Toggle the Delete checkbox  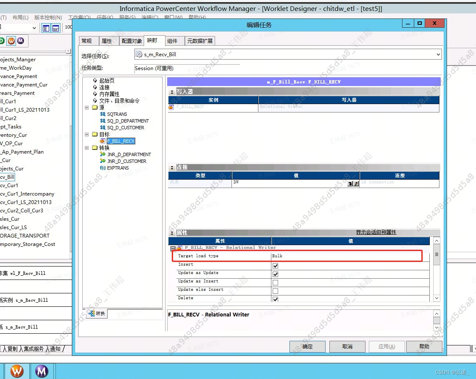275,299
